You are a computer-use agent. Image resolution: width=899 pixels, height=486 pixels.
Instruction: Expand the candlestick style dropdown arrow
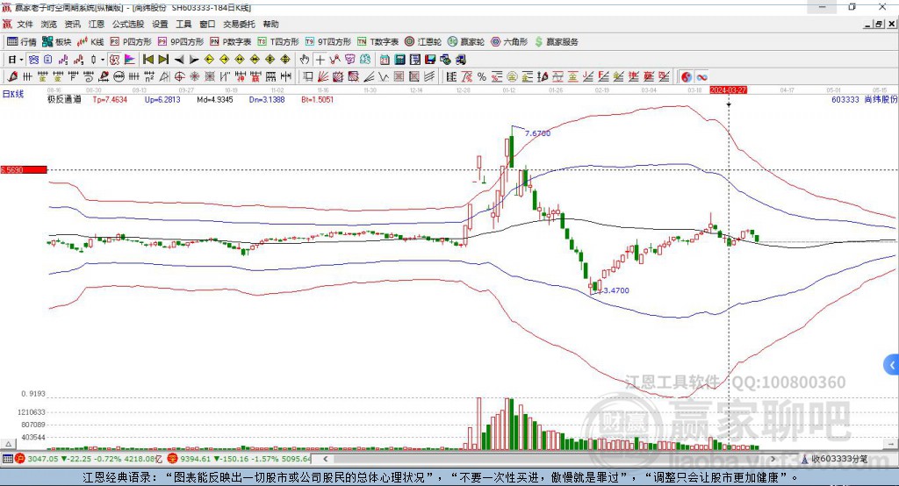(x=103, y=60)
